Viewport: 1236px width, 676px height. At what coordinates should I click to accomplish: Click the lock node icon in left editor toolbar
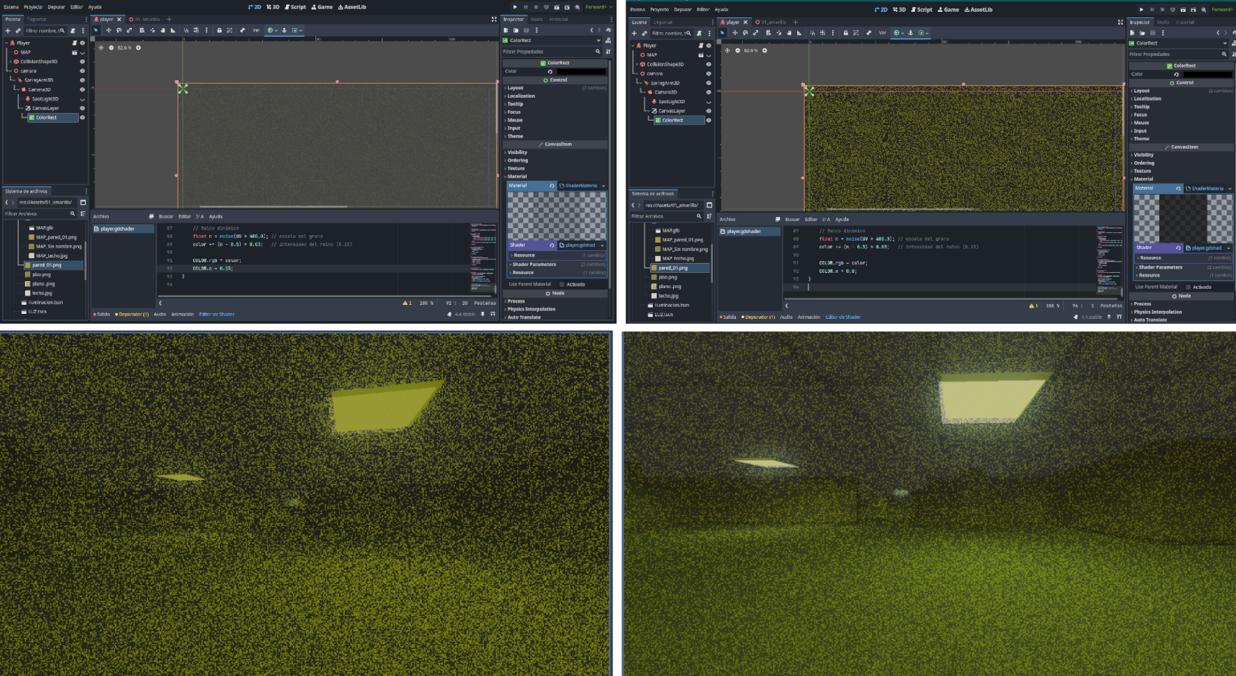tap(219, 30)
